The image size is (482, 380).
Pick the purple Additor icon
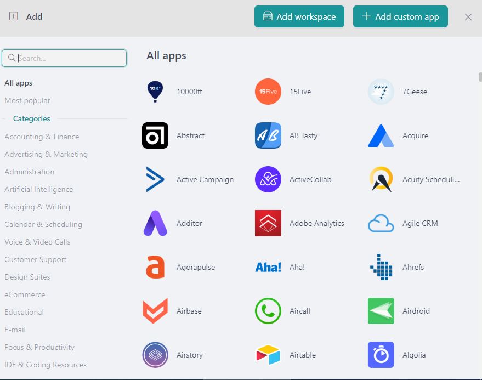(x=155, y=223)
